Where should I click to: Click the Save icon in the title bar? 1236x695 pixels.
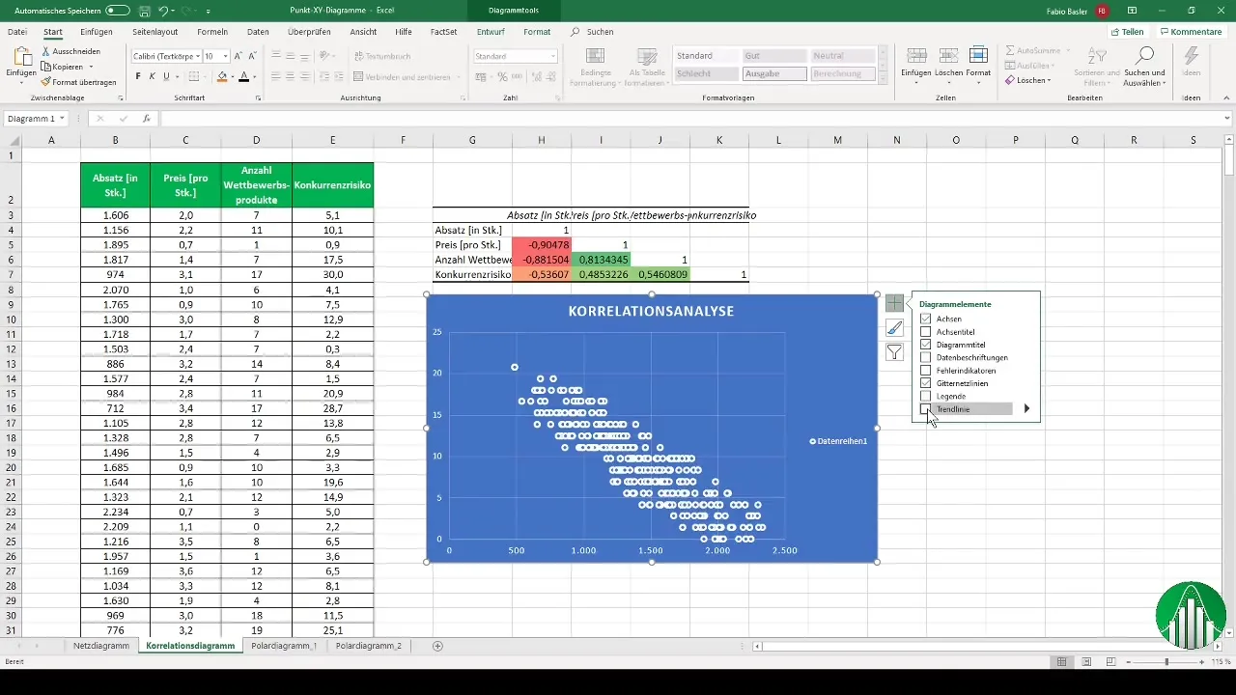[x=143, y=11]
